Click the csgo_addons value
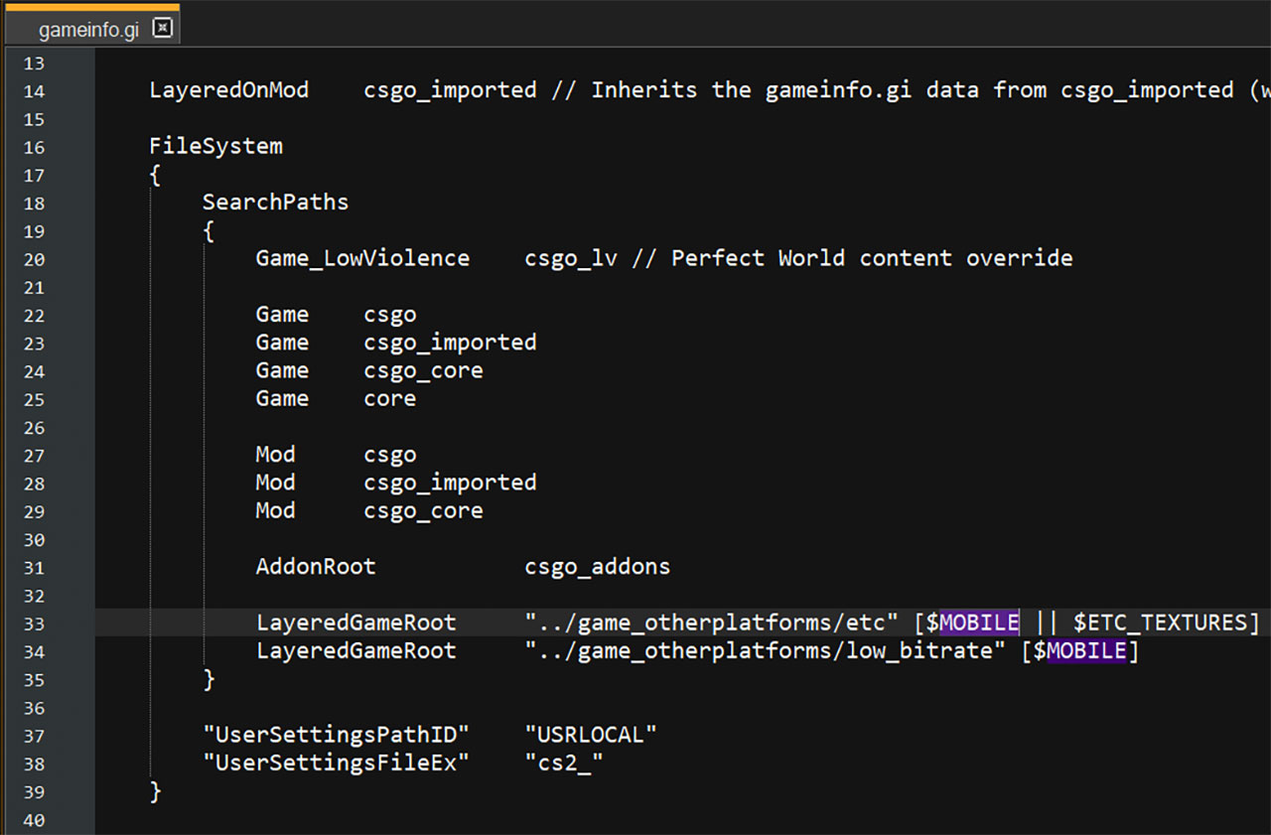The height and width of the screenshot is (835, 1271). pyautogui.click(x=597, y=567)
